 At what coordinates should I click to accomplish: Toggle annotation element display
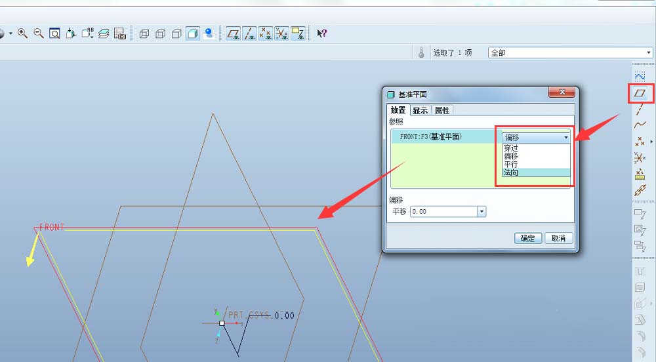click(x=298, y=33)
